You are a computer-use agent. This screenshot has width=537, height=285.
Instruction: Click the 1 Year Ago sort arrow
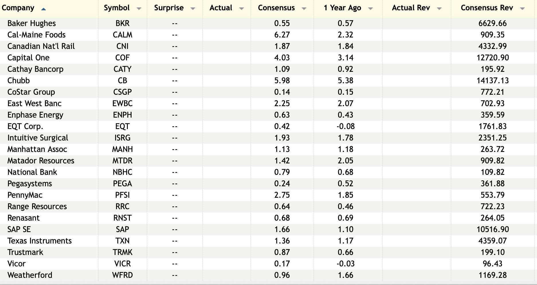pyautogui.click(x=370, y=9)
